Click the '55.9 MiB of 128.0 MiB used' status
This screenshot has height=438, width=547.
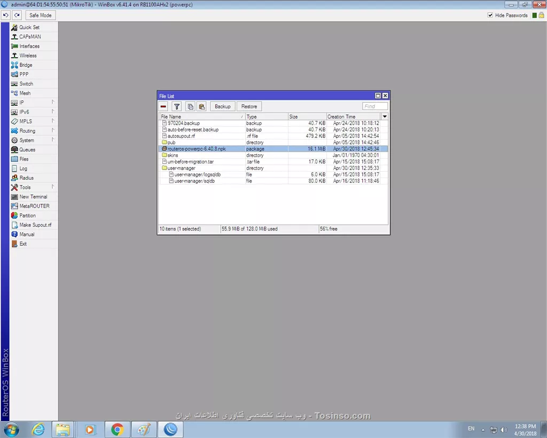pyautogui.click(x=250, y=229)
